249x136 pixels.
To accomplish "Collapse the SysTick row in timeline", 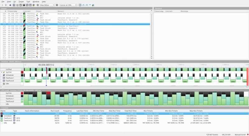I will pyautogui.click(x=2, y=72).
